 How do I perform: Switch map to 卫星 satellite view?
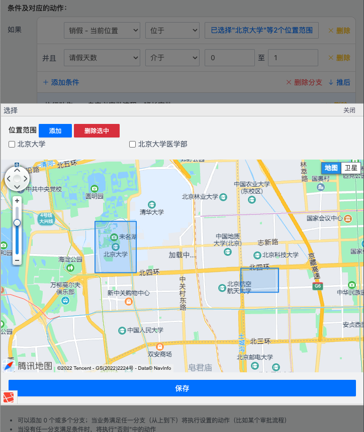[350, 168]
